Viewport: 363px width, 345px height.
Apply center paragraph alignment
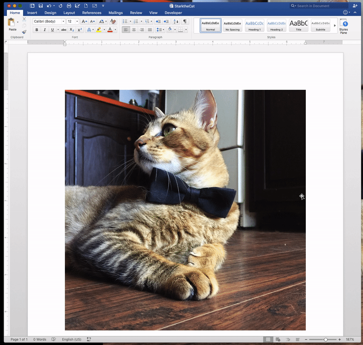(x=134, y=29)
